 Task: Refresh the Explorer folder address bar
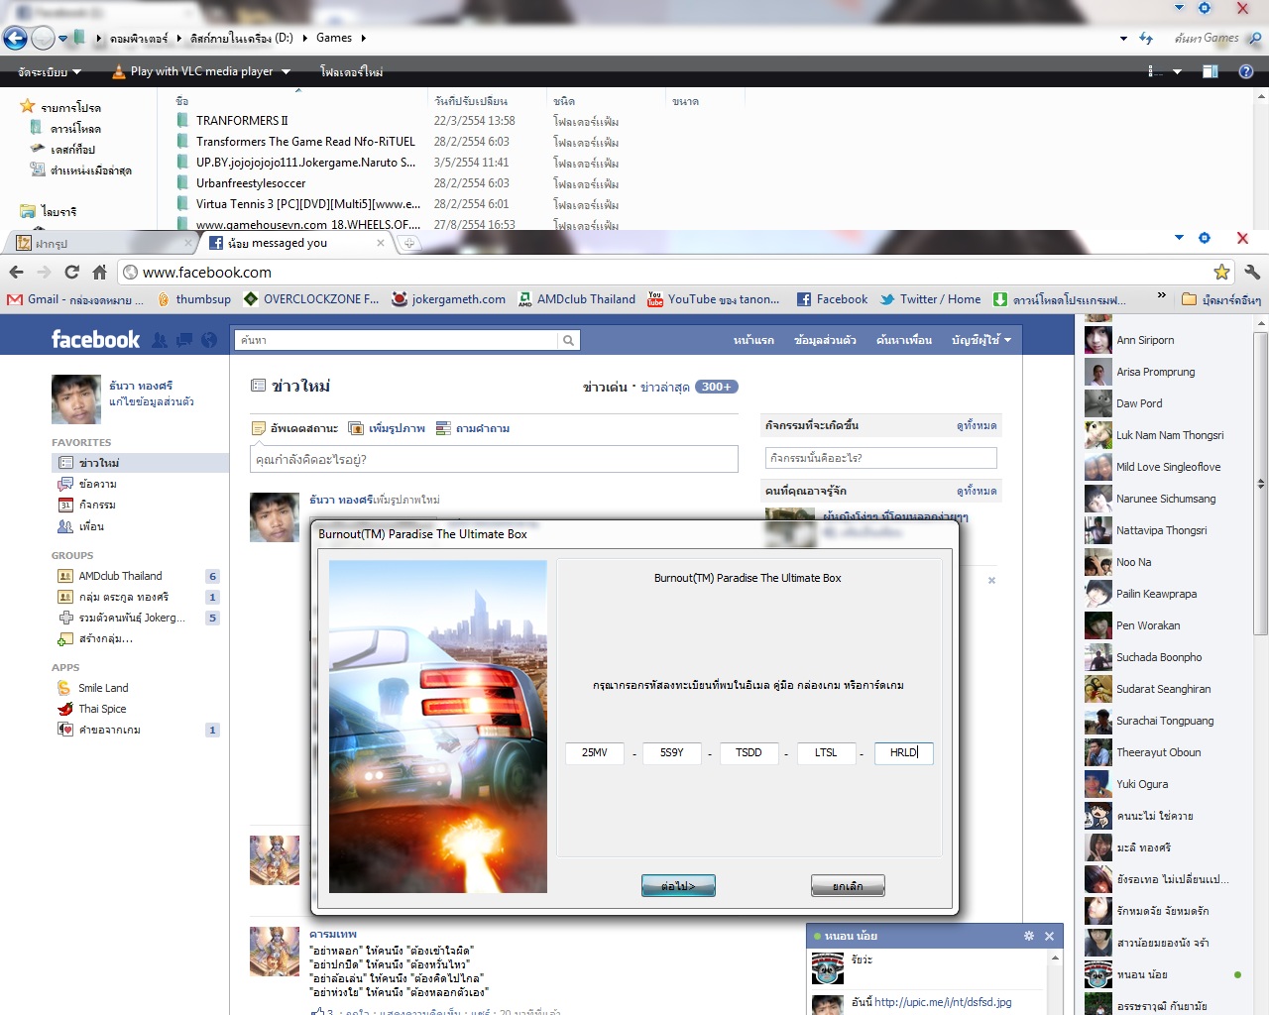coord(1147,39)
